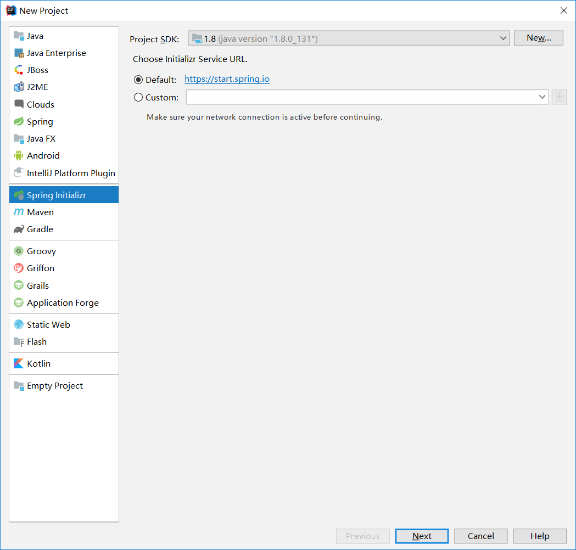576x550 pixels.
Task: Select Static Web label text
Action: [48, 324]
